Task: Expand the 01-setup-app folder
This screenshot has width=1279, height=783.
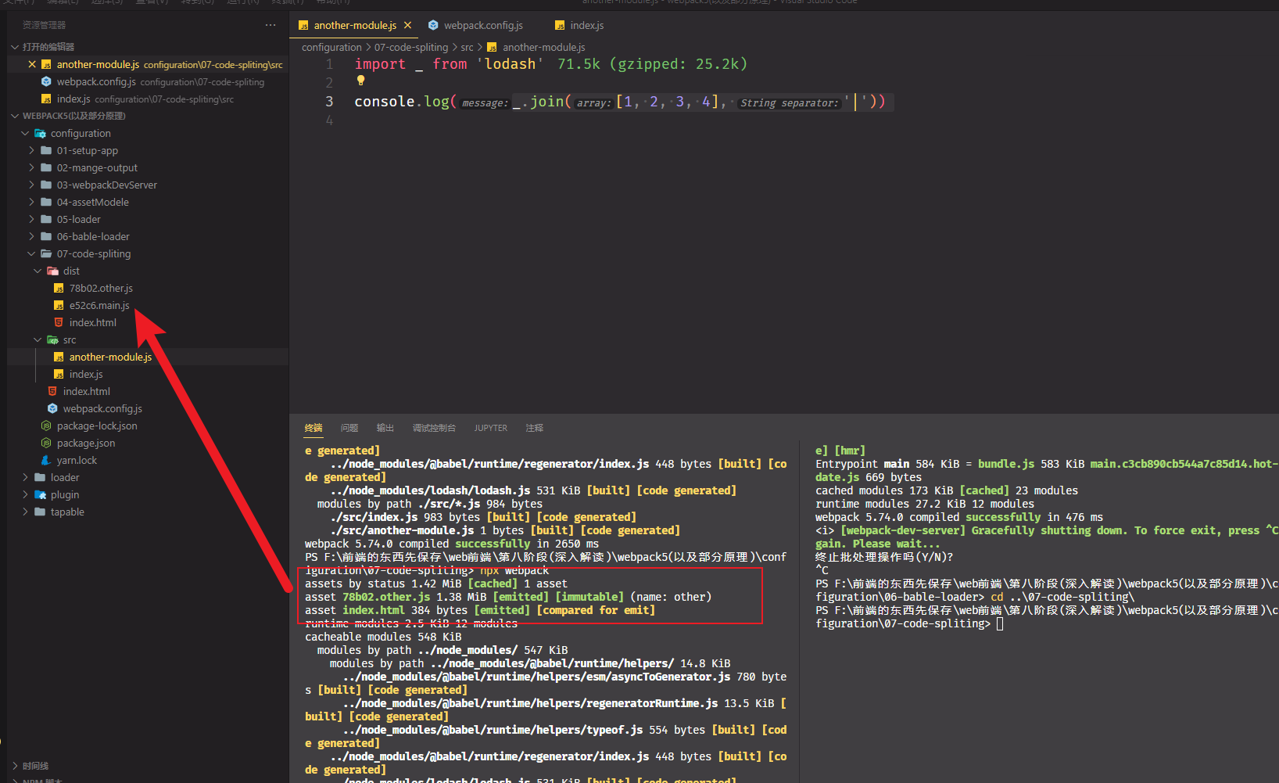Action: pos(32,150)
